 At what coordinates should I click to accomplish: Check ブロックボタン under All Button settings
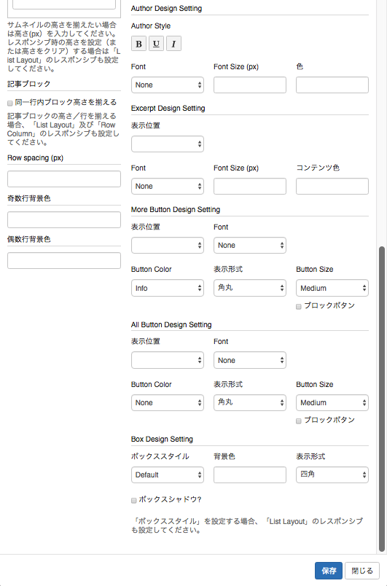[x=299, y=421]
